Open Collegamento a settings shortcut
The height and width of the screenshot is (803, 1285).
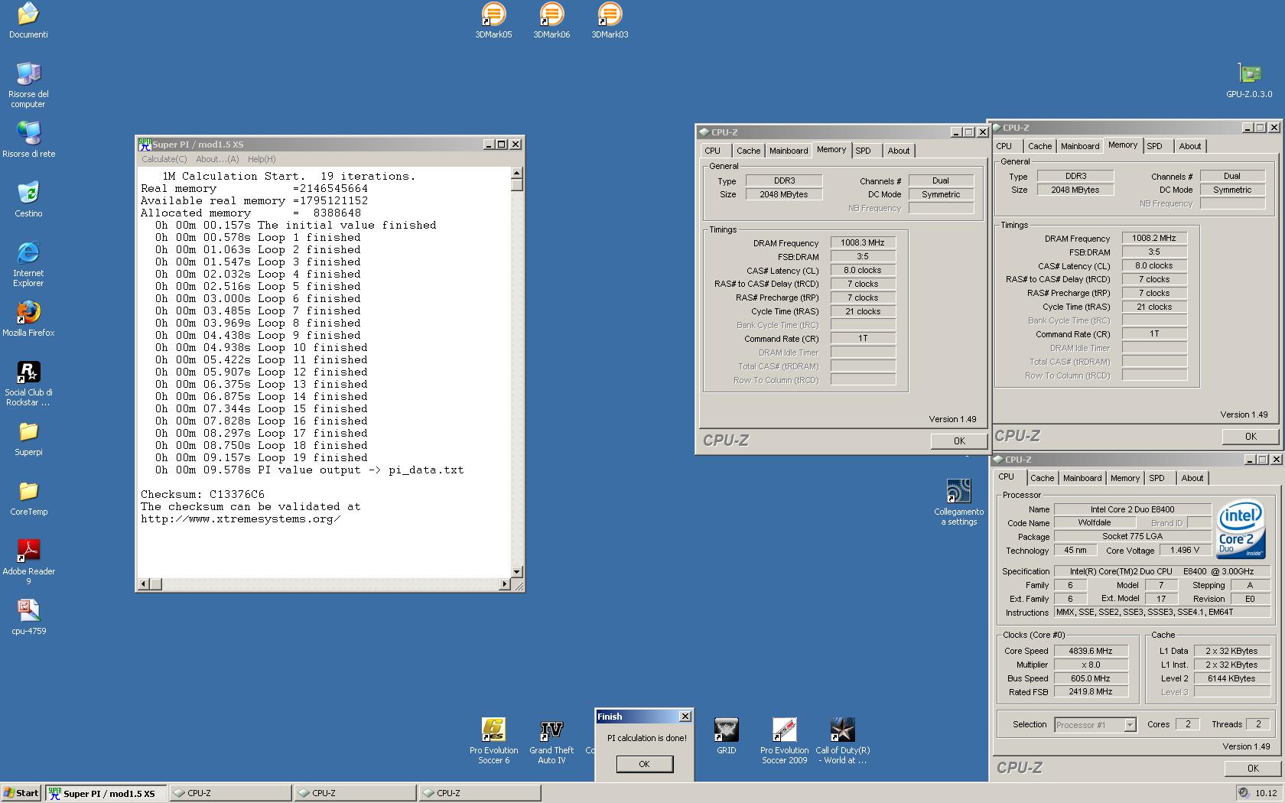coord(958,502)
